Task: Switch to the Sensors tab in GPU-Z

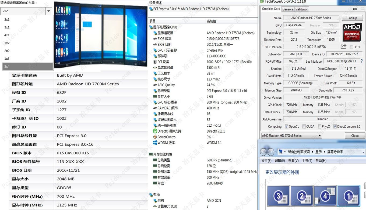Action: tap(288, 9)
